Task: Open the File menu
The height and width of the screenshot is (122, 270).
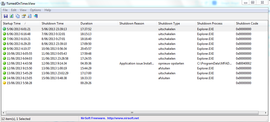Action: click(5, 10)
